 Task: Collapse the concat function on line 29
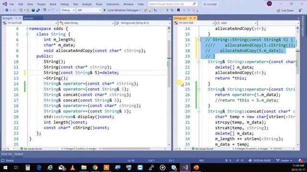(199, 111)
